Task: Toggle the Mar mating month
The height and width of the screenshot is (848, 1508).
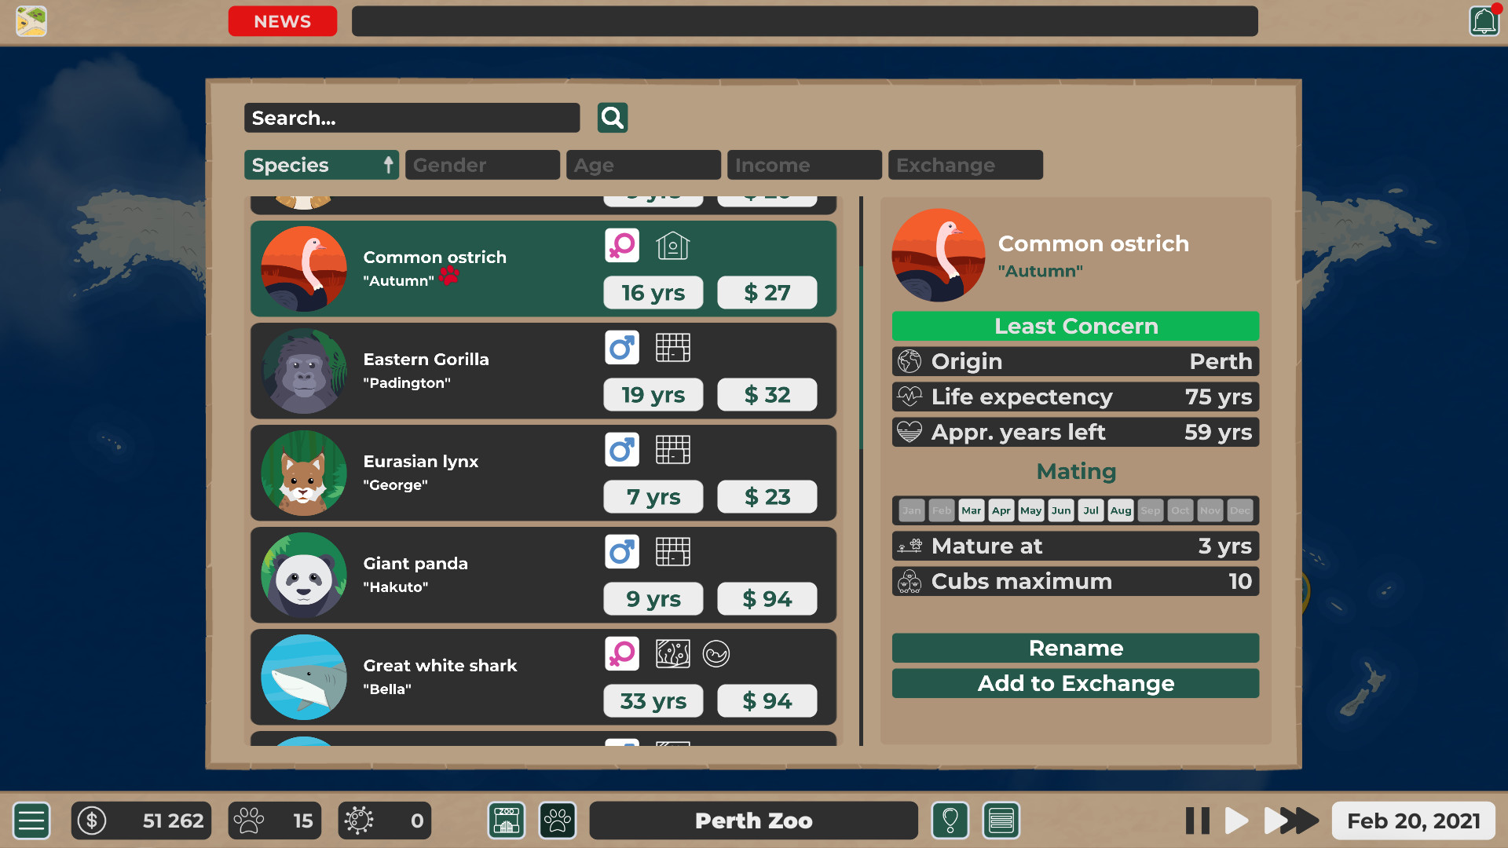Action: coord(971,510)
